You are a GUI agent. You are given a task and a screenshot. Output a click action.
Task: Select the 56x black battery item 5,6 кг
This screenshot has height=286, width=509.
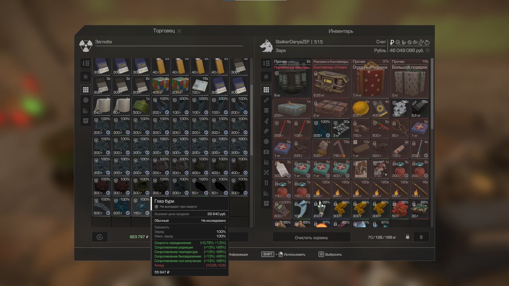(419, 109)
